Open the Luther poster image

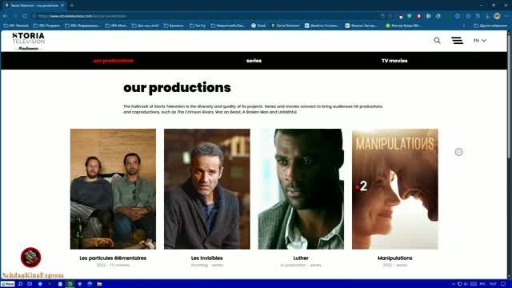pyautogui.click(x=301, y=189)
